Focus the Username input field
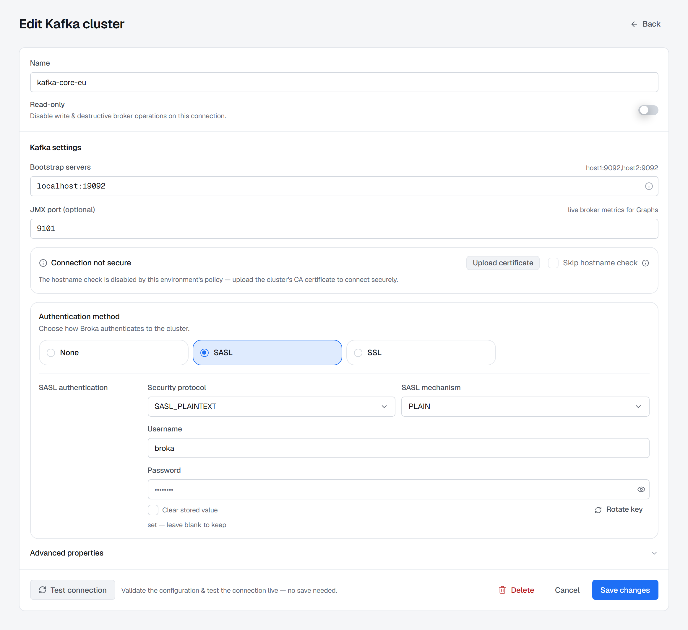This screenshot has height=630, width=688. tap(398, 448)
